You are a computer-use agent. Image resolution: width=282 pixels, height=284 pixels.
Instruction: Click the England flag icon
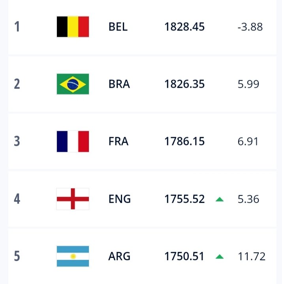coord(73,199)
